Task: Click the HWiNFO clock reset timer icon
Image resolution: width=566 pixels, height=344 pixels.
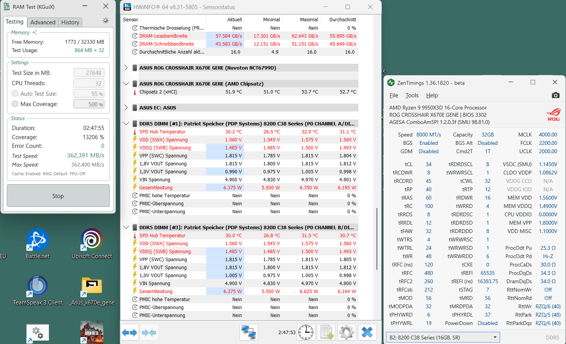Action: (x=306, y=332)
